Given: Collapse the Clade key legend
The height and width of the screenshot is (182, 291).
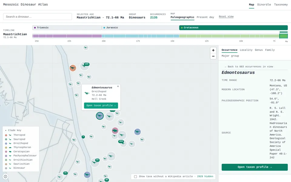Looking at the screenshot, I should 13,130.
